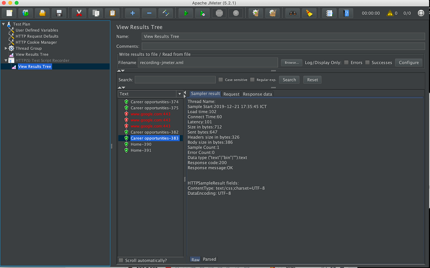Click the Add plus toolbar icon
The height and width of the screenshot is (268, 430).
[x=132, y=13]
